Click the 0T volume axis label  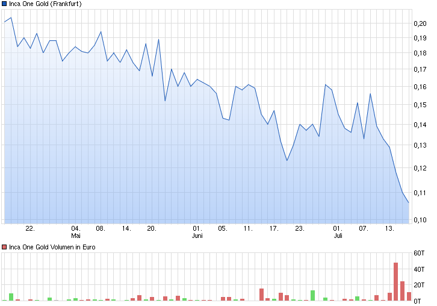pos(418,301)
